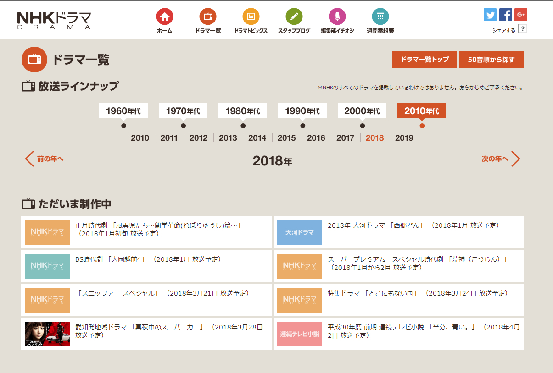The width and height of the screenshot is (553, 373).
Task: Open 連続テレビ小説 半分、青い。 entry
Action: point(399,334)
